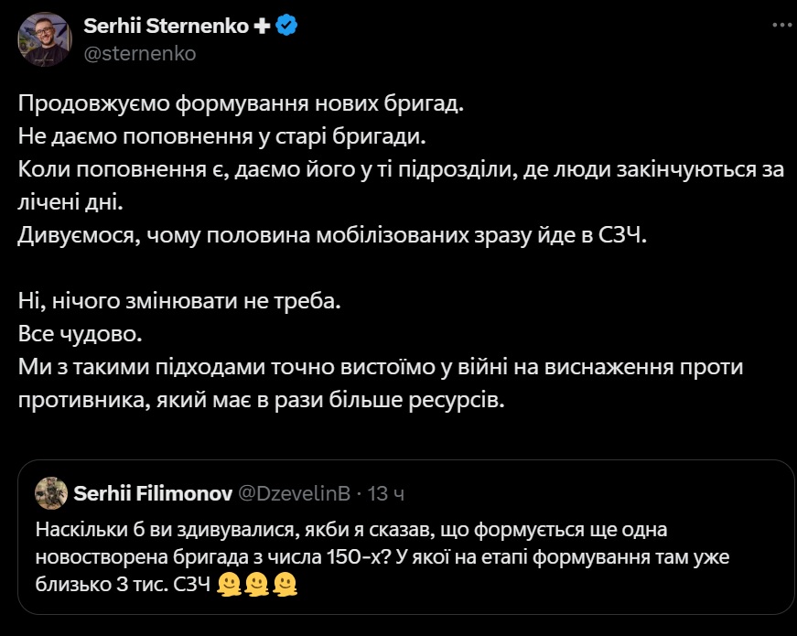Screen dimensions: 797x636
Task: Click the sentence about mobilized going to СЗЧ
Action: [332, 235]
